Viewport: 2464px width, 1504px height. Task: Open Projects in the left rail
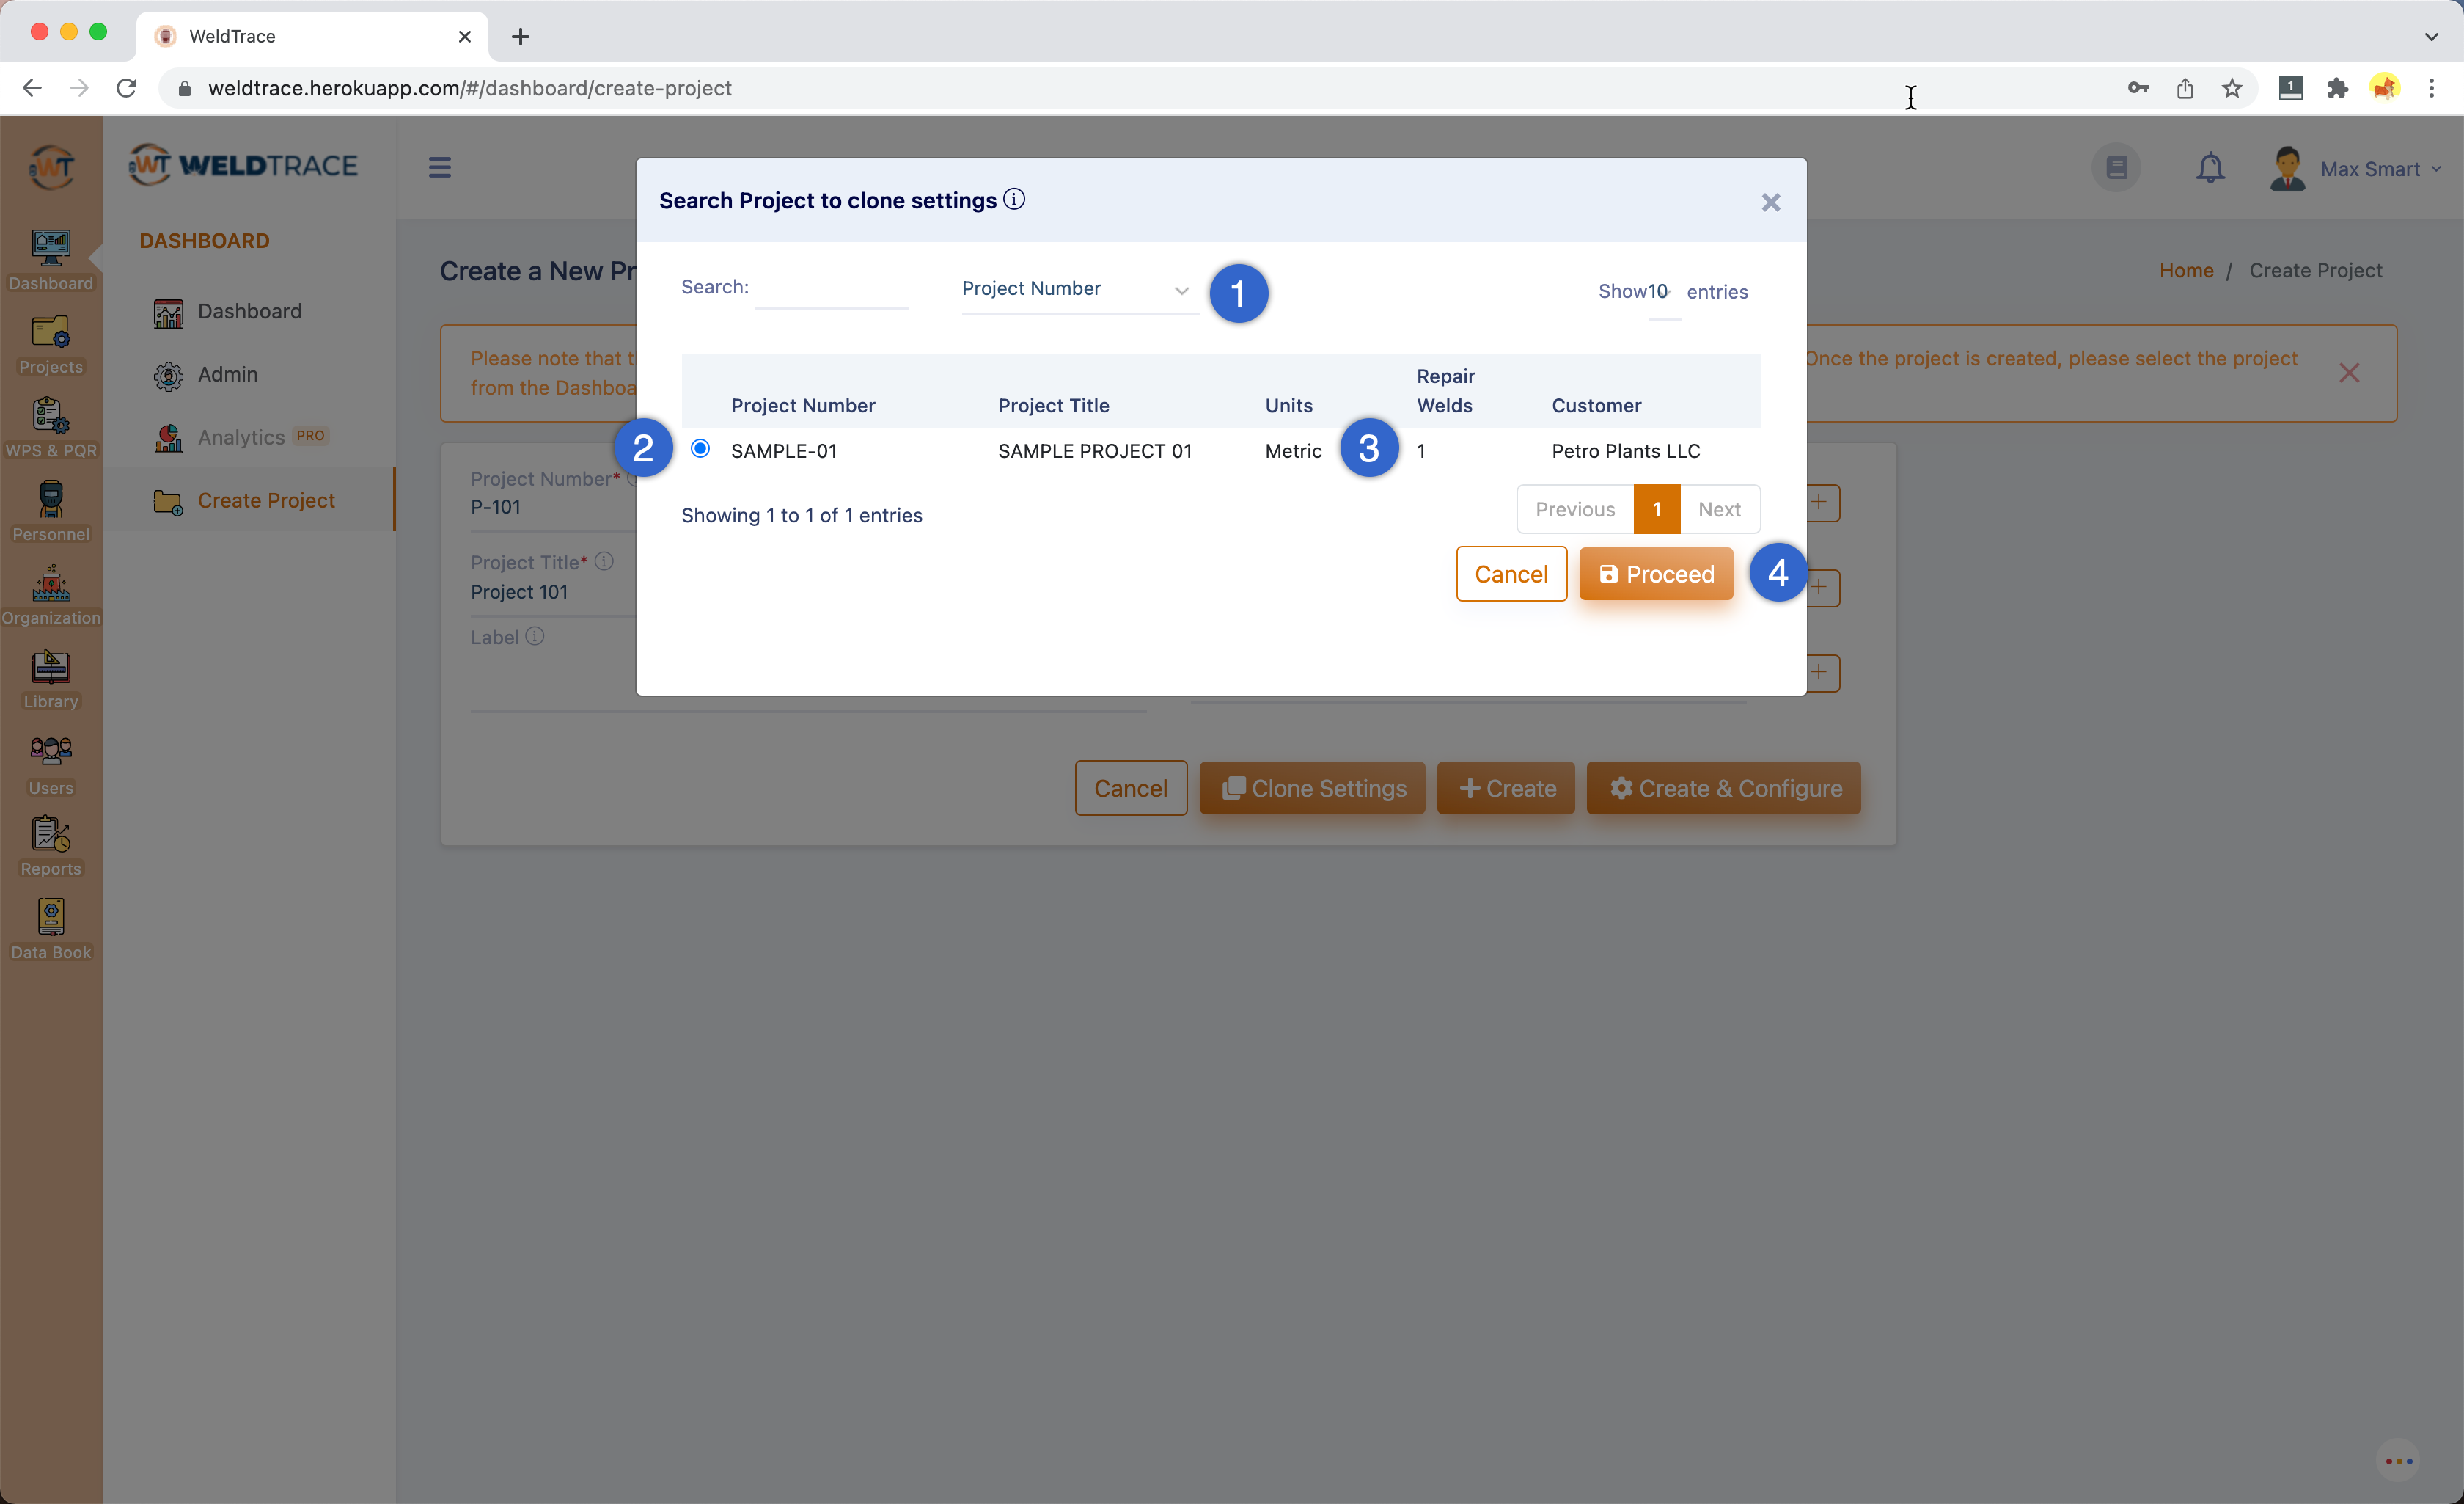pos(50,344)
